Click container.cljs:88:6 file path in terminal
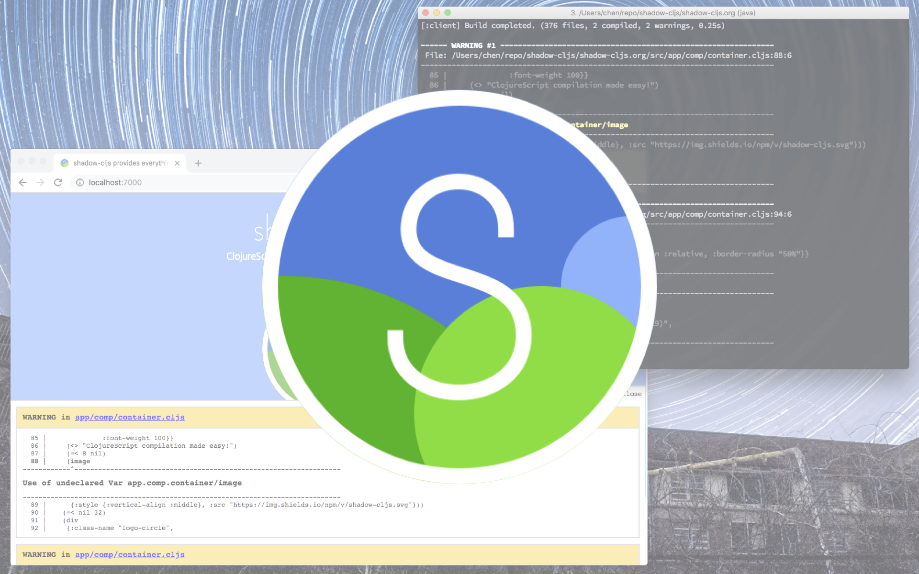The width and height of the screenshot is (919, 574). [x=621, y=55]
